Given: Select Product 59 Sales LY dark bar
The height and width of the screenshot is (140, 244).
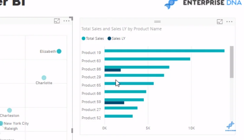Looking at the screenshot, I should click(x=114, y=103).
